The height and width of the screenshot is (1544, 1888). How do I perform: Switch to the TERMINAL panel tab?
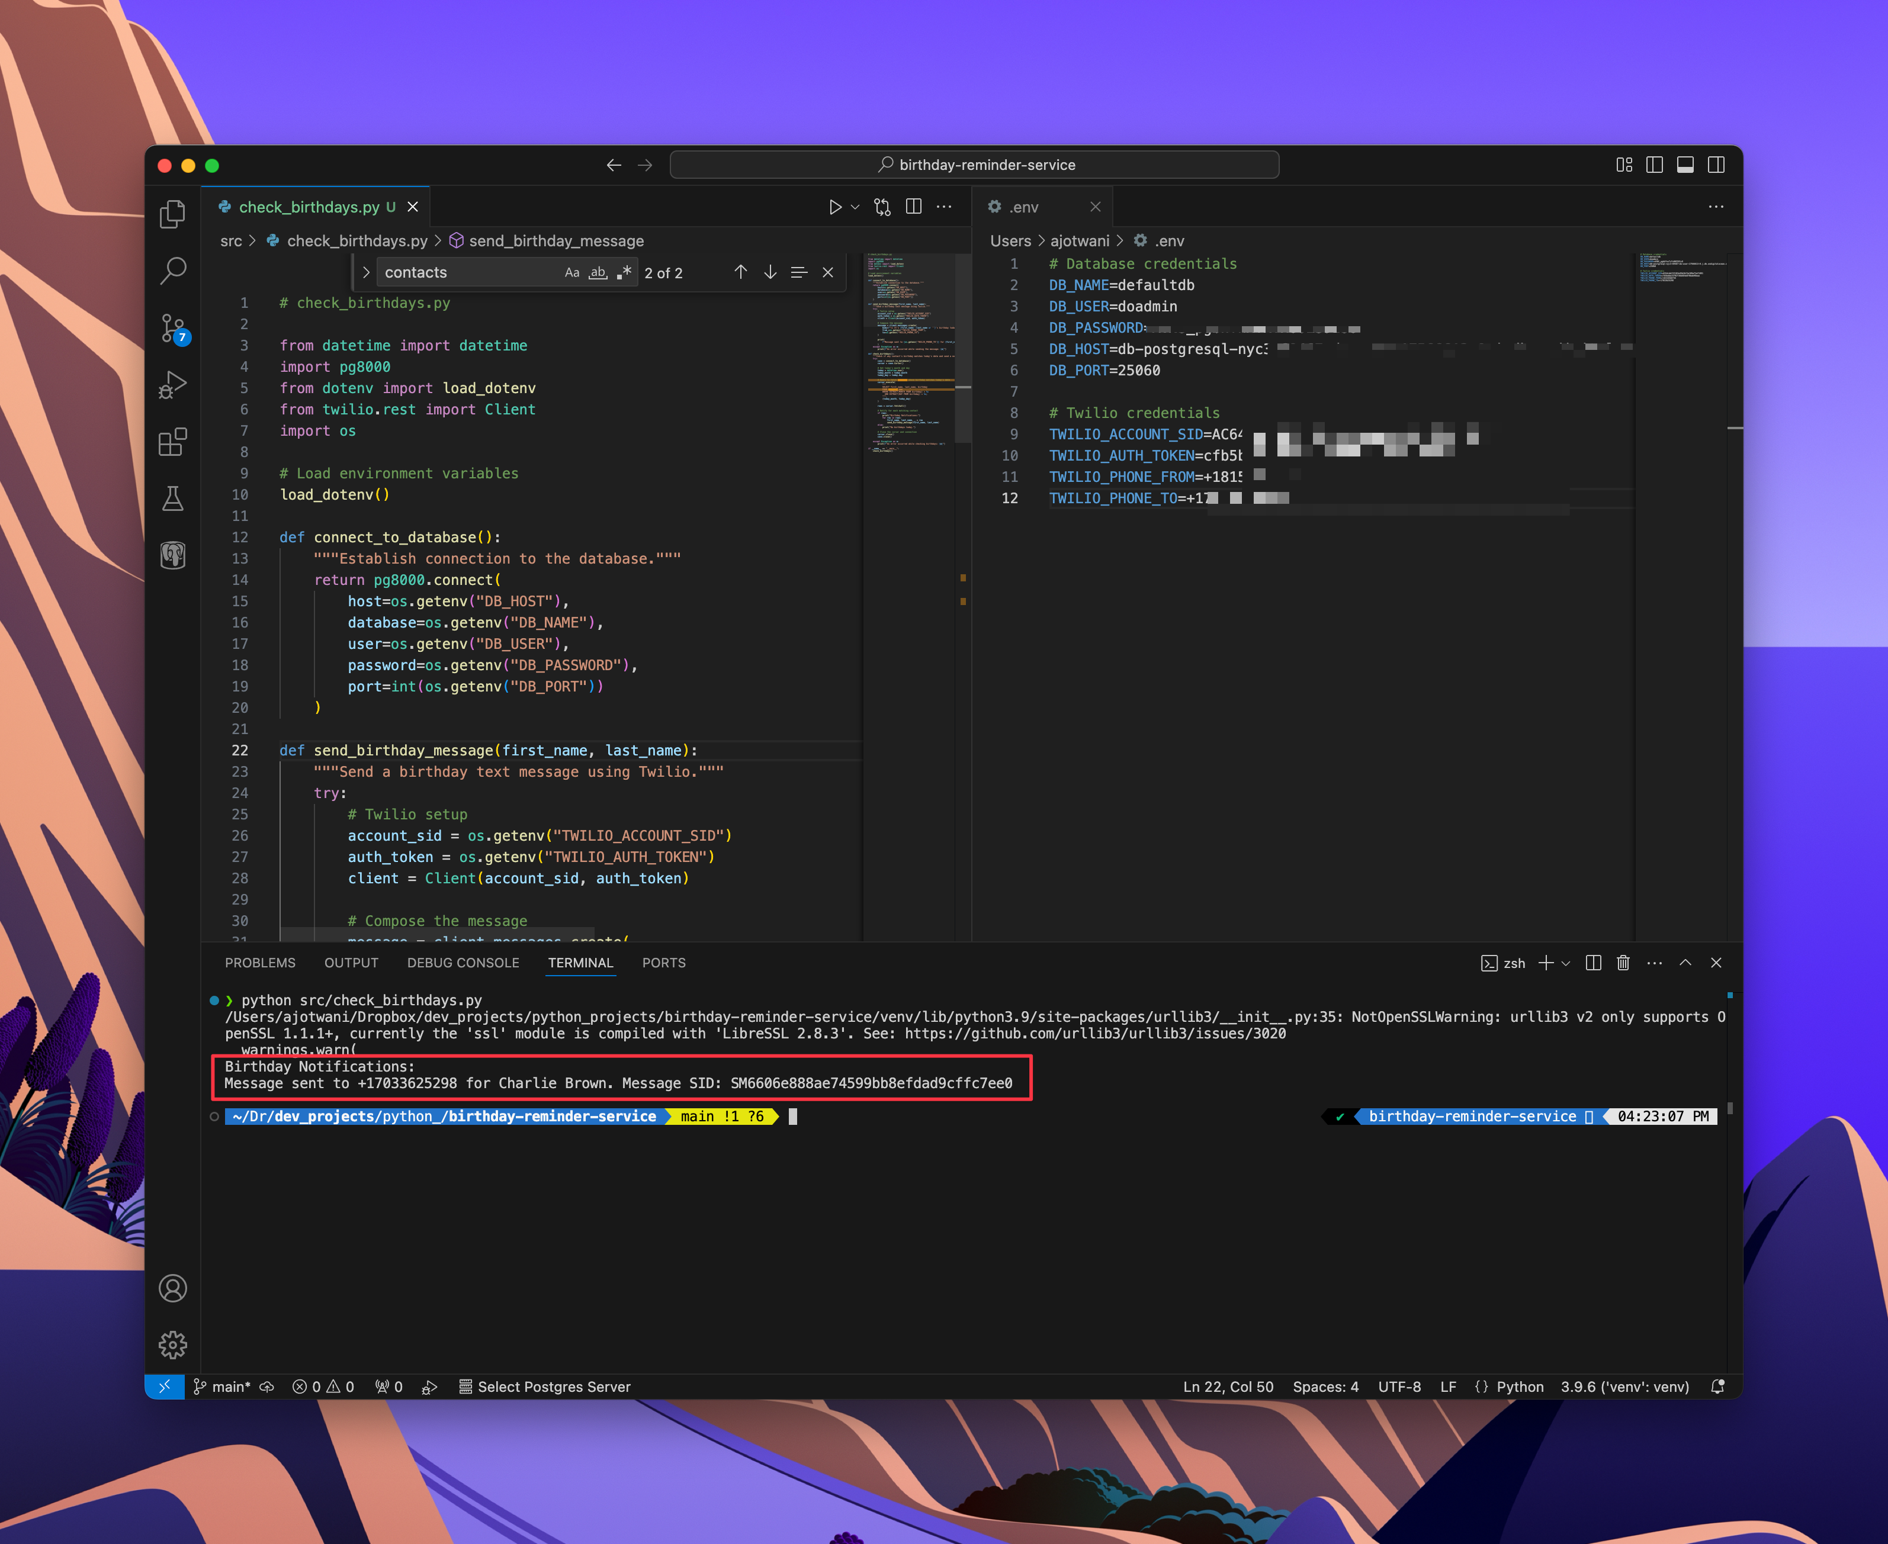coord(580,963)
